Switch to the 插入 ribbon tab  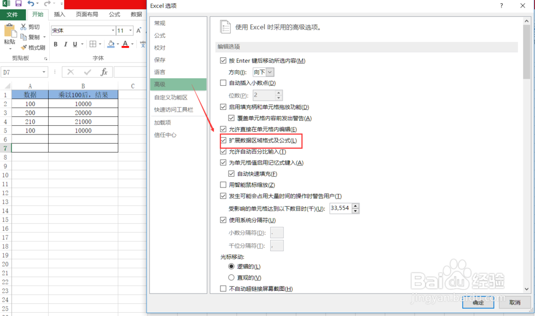tap(59, 14)
